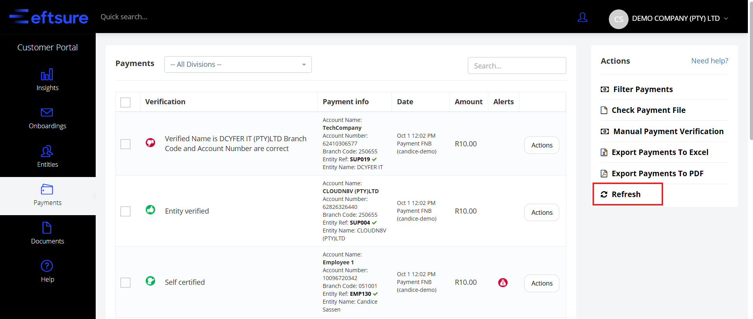
Task: Click the page vertical scrollbar
Action: (x=751, y=79)
